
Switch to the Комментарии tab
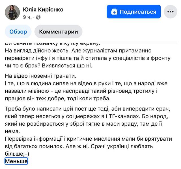(x=58, y=32)
